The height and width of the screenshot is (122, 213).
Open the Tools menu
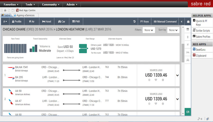(x=30, y=4)
